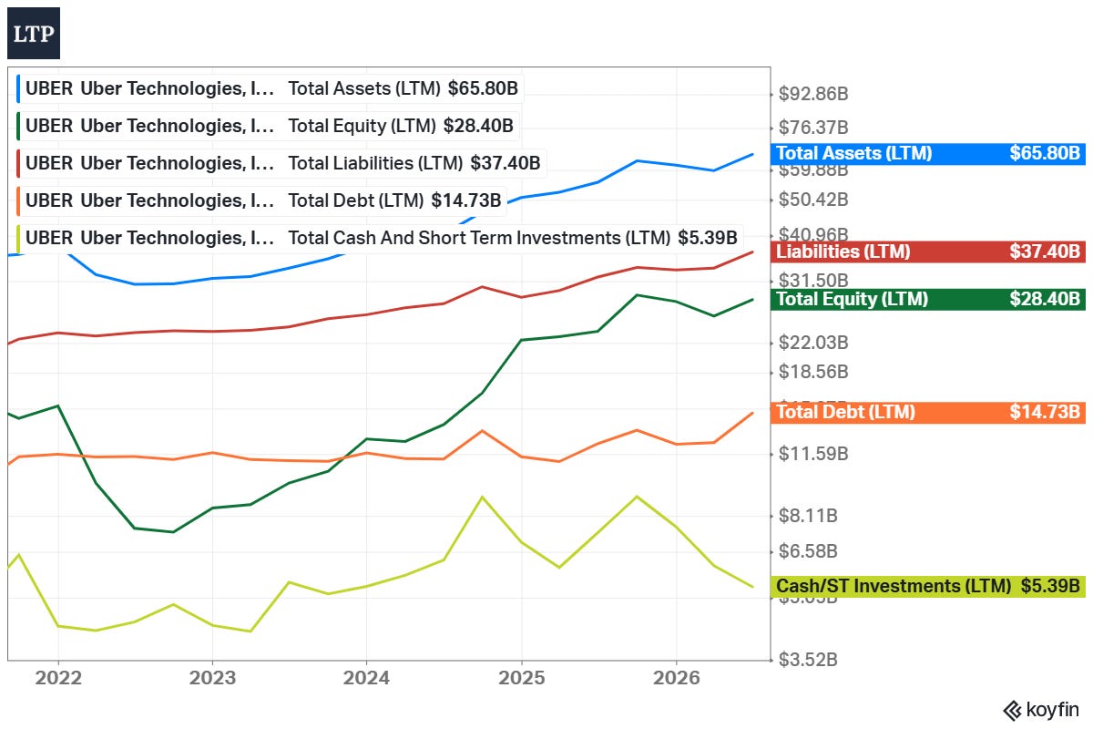Click the 2024 label on the time axis
The height and width of the screenshot is (729, 1093).
[x=366, y=678]
